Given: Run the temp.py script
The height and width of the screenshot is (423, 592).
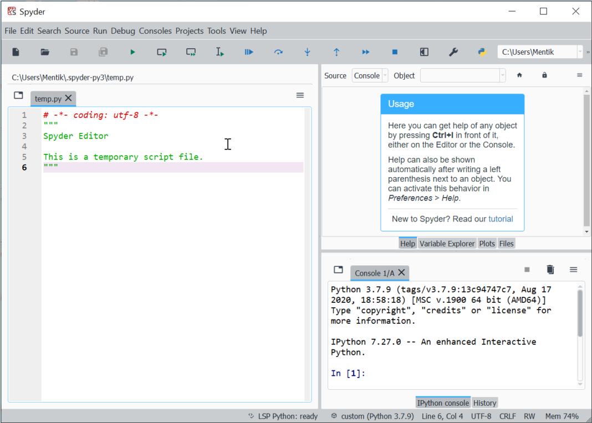Looking at the screenshot, I should pyautogui.click(x=132, y=51).
